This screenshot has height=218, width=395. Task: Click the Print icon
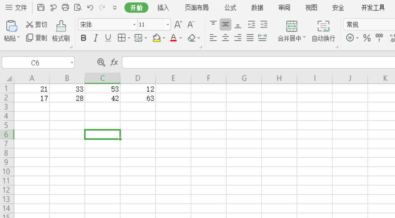(65, 7)
